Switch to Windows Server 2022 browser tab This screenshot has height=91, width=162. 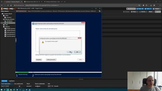pyautogui.click(x=33, y=2)
